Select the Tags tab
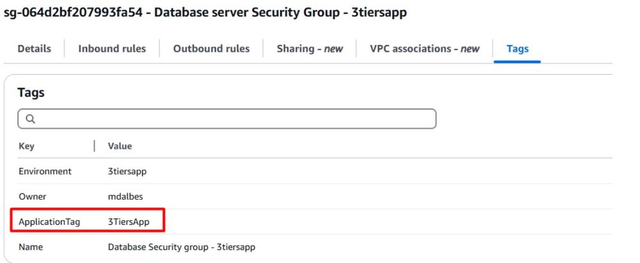Image resolution: width=640 pixels, height=263 pixels. click(517, 49)
